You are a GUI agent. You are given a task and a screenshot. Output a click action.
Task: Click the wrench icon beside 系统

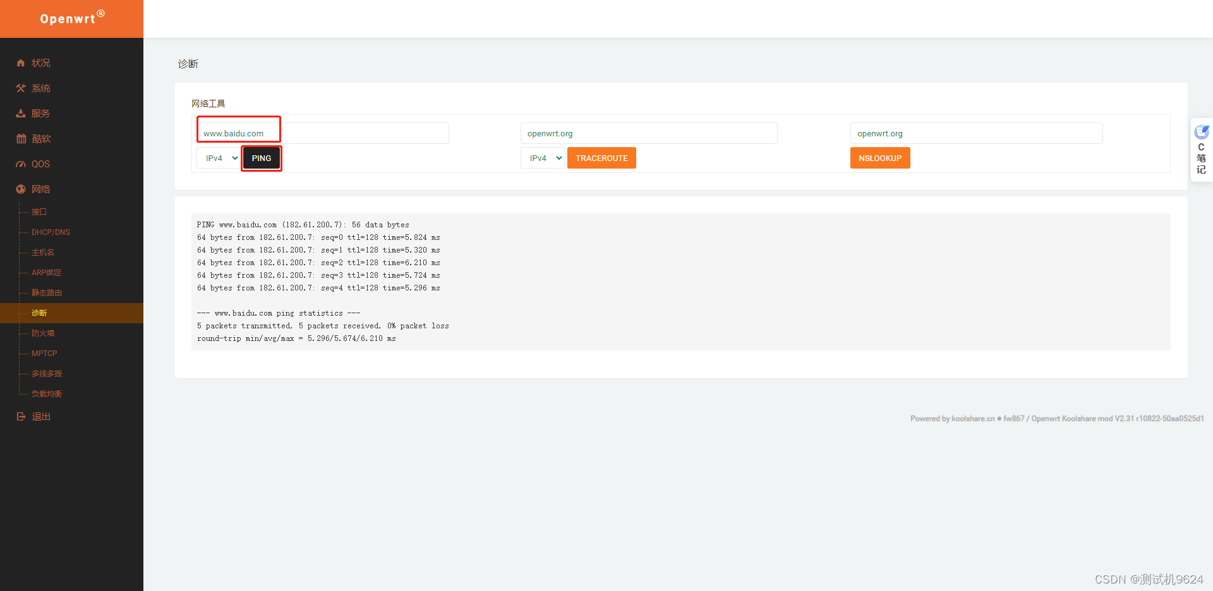[x=21, y=88]
